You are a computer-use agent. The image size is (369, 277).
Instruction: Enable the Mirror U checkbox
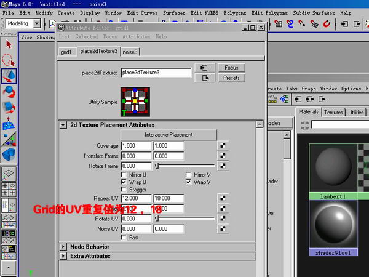pos(124,175)
